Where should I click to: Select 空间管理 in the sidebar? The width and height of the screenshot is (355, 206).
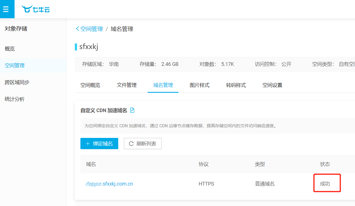(15, 66)
